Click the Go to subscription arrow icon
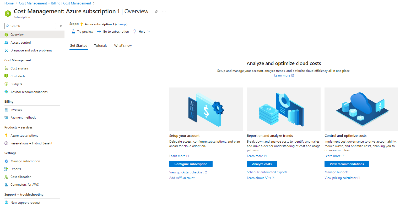The height and width of the screenshot is (205, 416). click(x=99, y=32)
